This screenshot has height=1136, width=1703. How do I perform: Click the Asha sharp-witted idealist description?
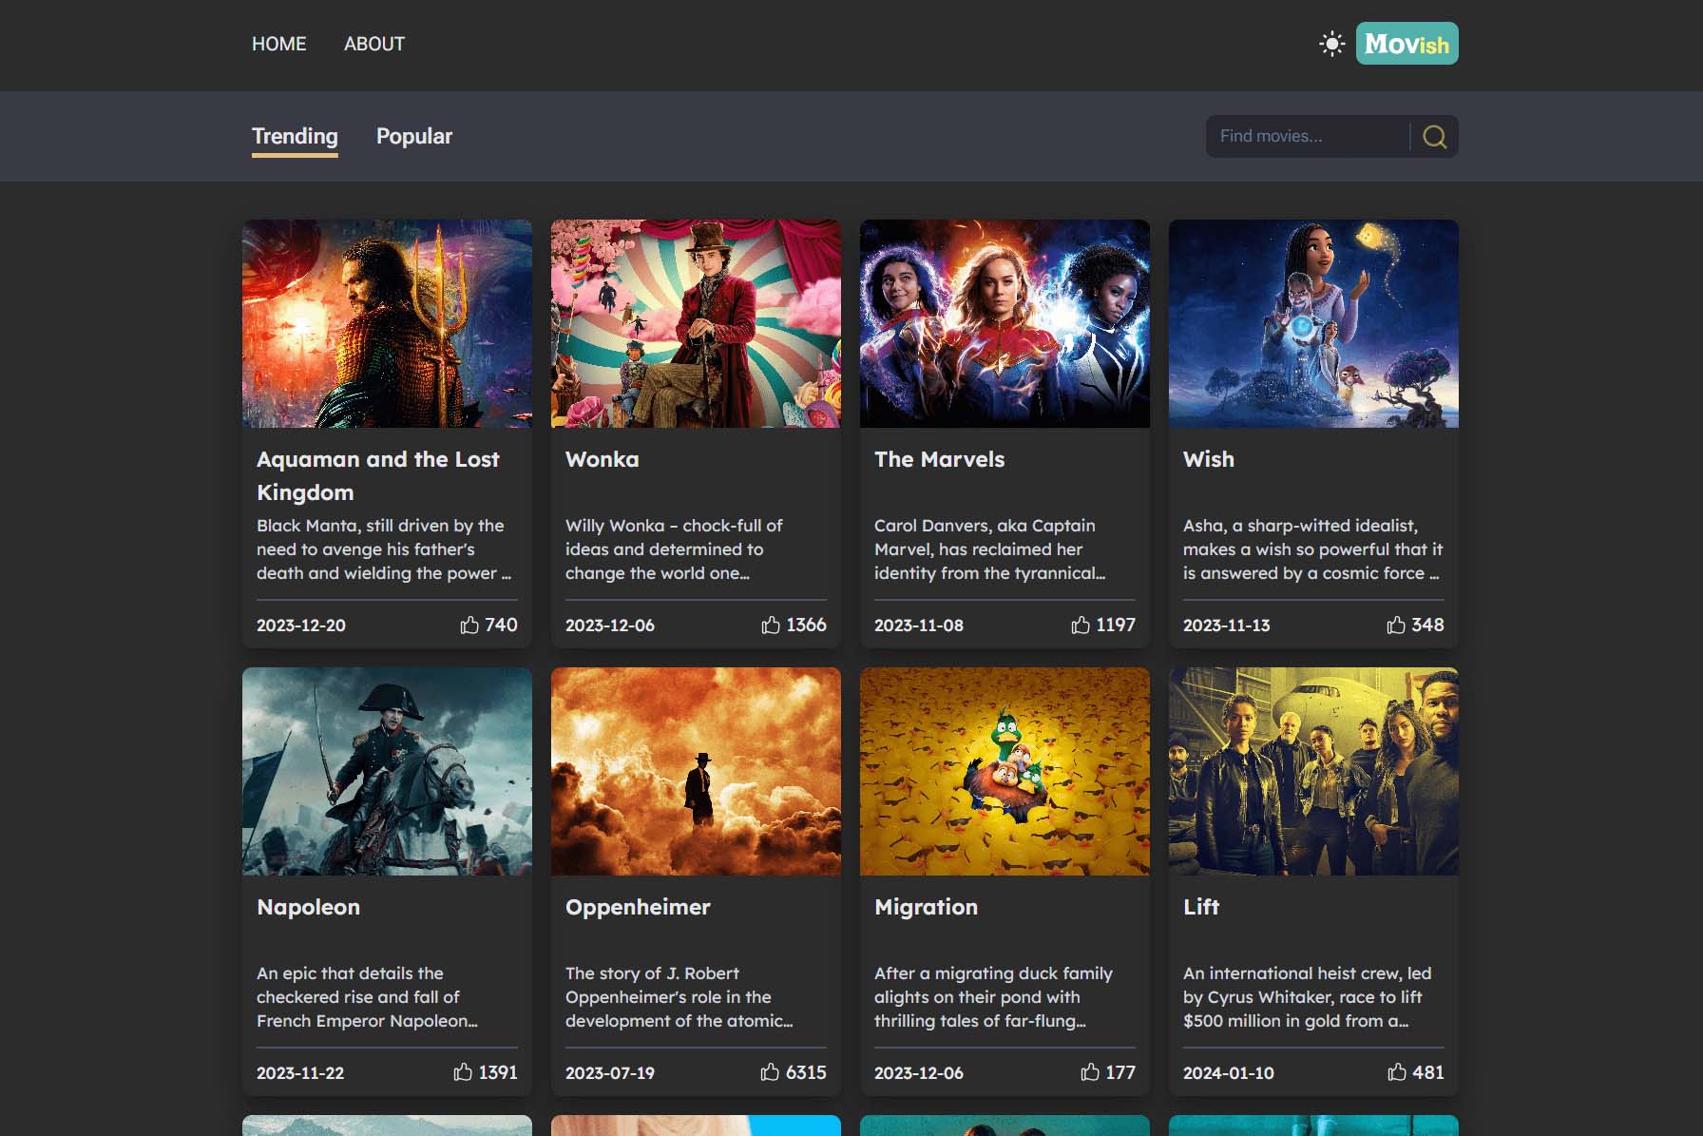coord(1312,549)
